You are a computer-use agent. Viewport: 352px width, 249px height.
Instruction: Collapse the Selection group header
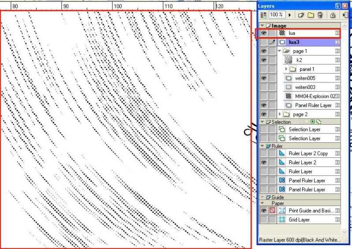262,122
